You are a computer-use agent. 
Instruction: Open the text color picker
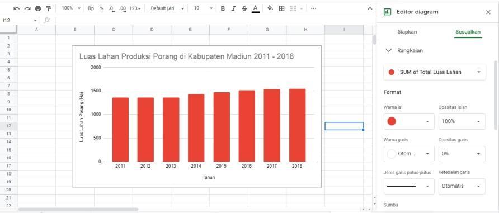(255, 8)
